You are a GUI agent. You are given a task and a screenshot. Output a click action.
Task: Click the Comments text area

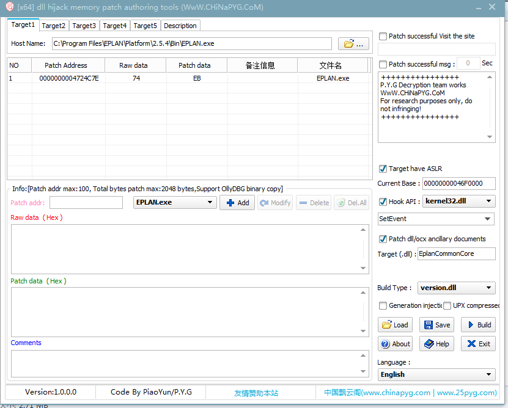click(x=190, y=363)
